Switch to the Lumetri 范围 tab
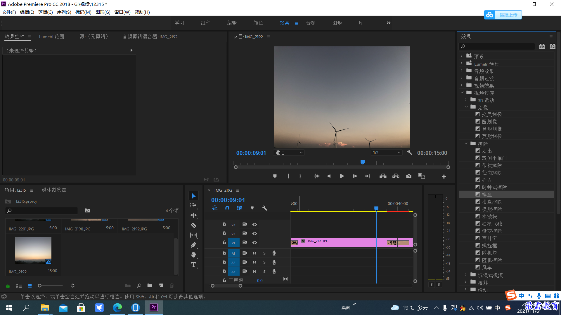Screen dimensions: 561x315 (51, 36)
